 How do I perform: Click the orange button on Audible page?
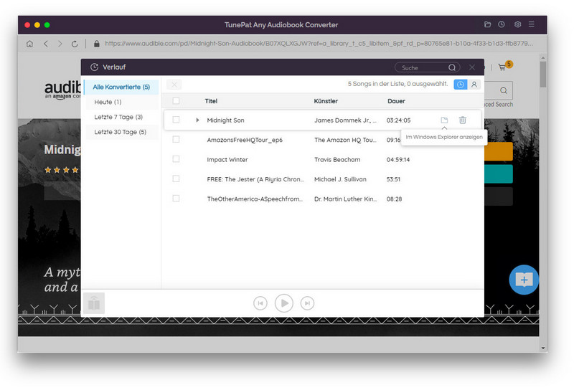(498, 152)
